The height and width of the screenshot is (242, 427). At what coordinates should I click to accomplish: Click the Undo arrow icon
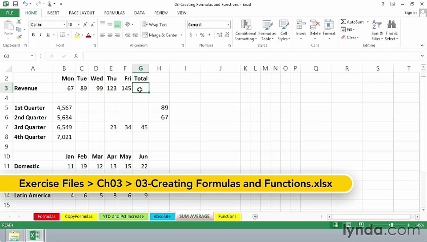(25, 4)
